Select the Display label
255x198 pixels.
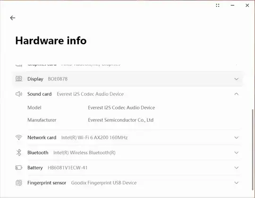tap(35, 79)
